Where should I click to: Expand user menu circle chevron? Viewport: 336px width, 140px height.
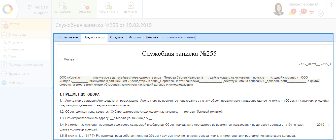click(x=320, y=14)
